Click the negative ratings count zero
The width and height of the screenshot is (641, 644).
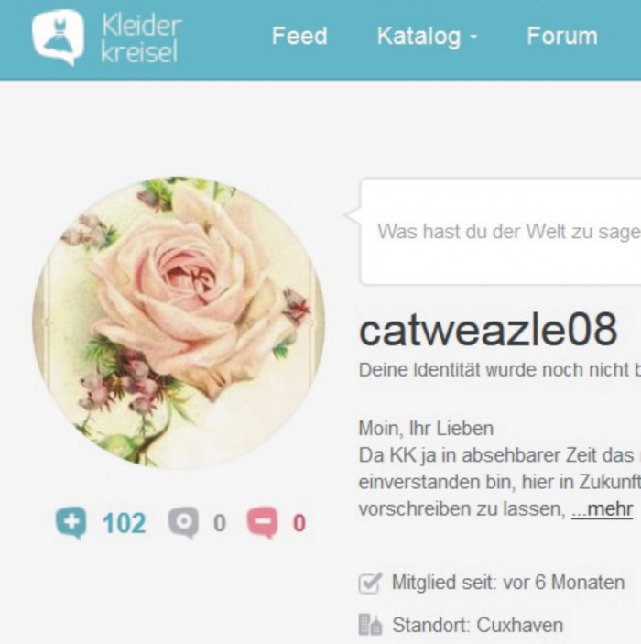tap(299, 523)
